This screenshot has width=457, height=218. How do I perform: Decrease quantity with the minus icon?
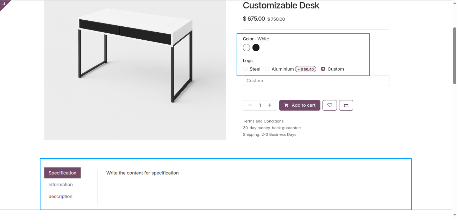coord(250,105)
